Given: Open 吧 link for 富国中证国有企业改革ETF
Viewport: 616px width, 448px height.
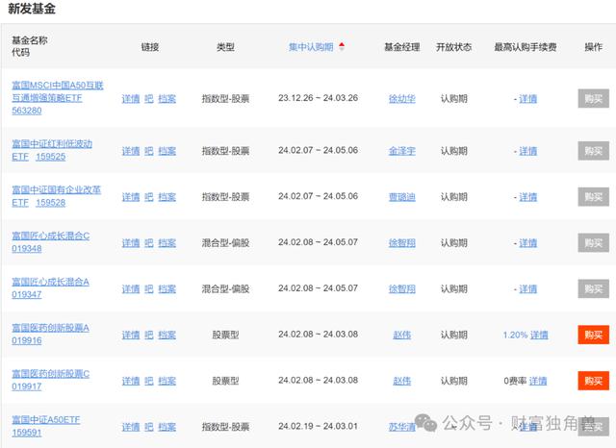Looking at the screenshot, I should click(x=149, y=196).
